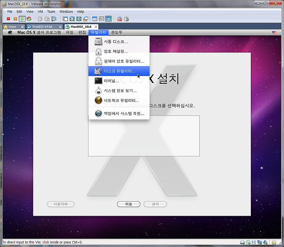
Task: Click the Quick Switch mode icon
Action: (72, 19)
